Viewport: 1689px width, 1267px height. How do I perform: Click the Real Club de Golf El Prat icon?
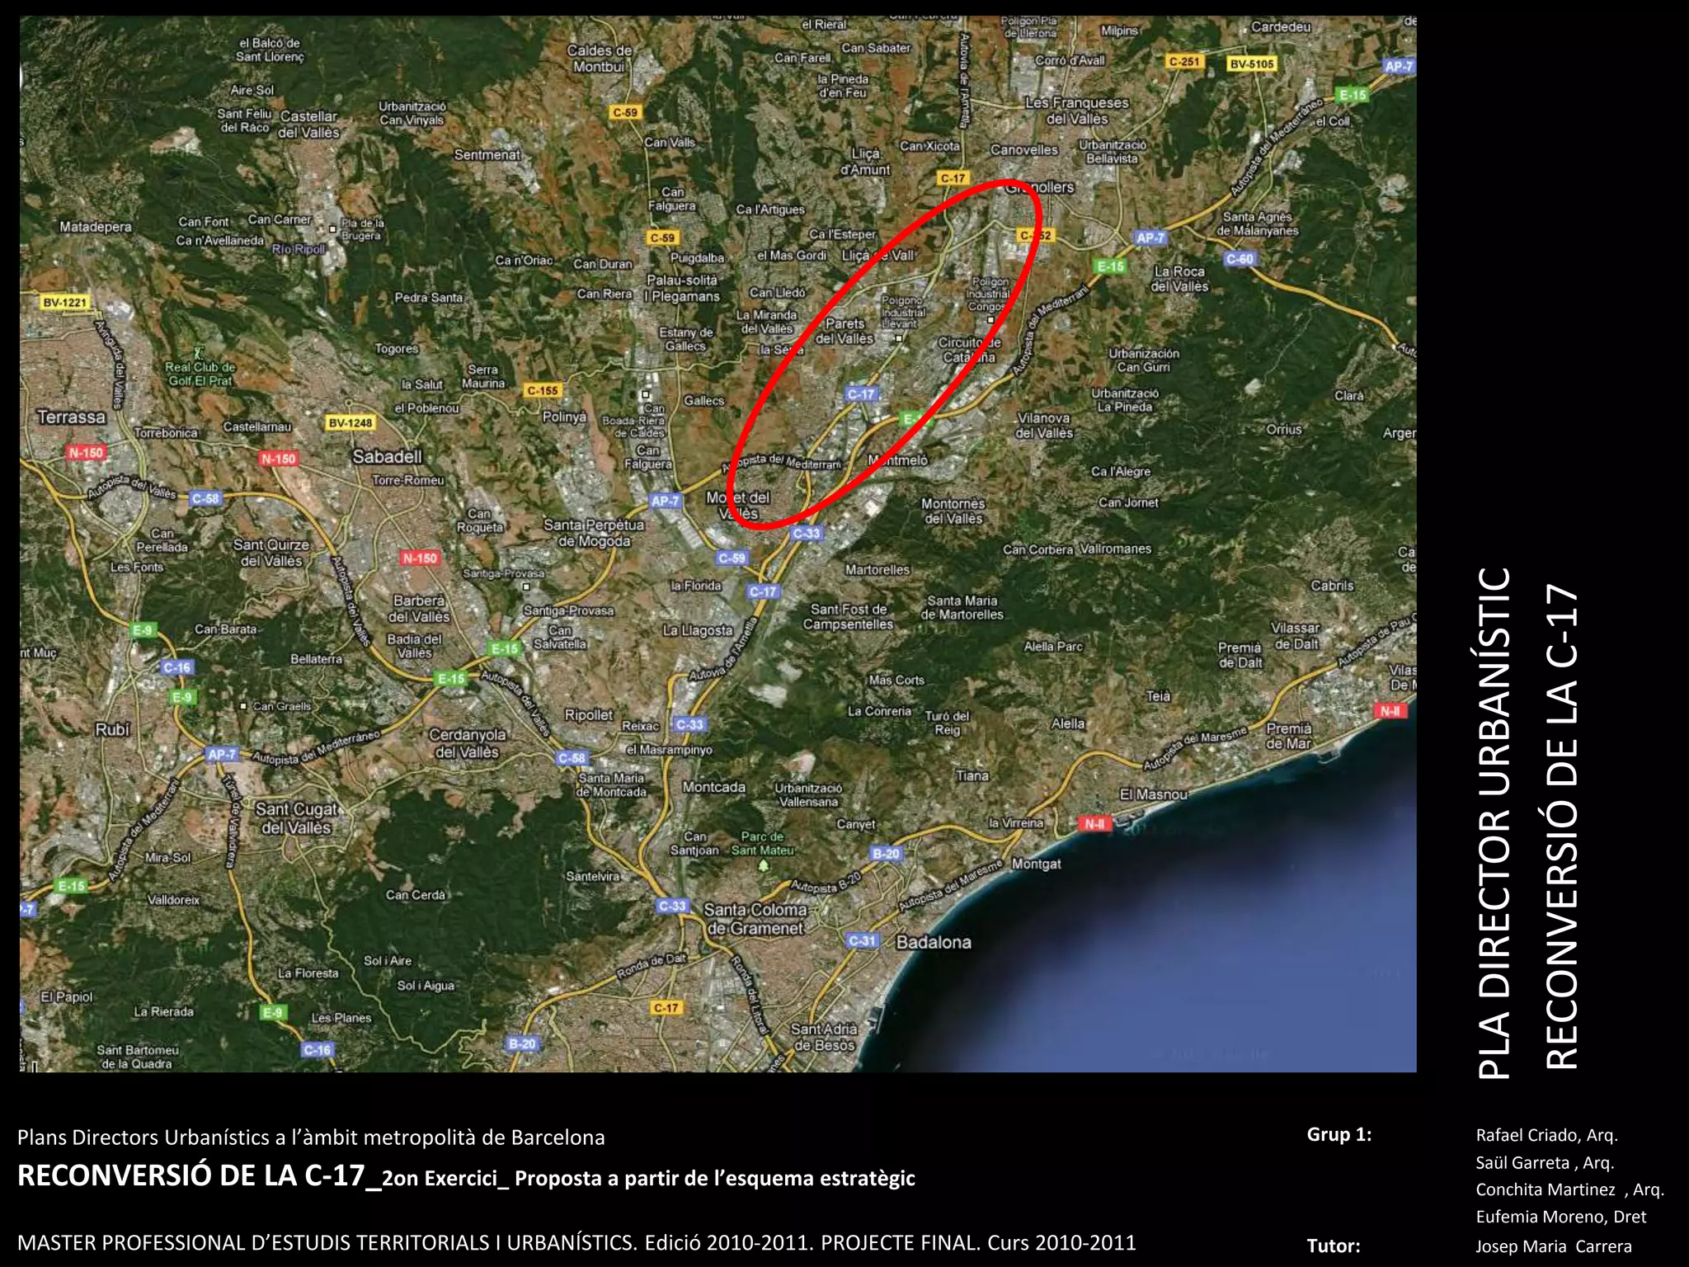point(197,352)
